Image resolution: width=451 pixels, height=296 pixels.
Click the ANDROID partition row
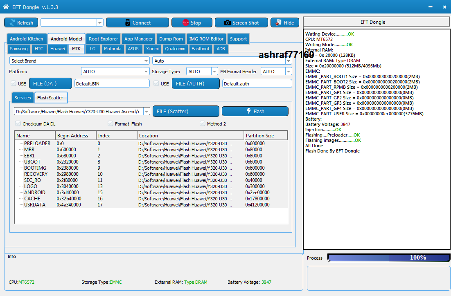(x=151, y=193)
